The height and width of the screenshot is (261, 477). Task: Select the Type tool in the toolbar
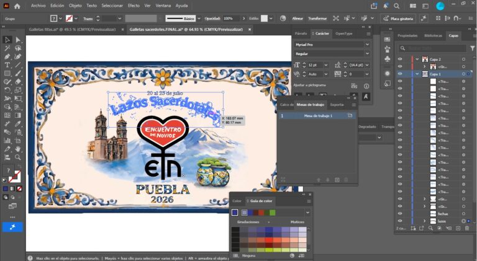7,64
